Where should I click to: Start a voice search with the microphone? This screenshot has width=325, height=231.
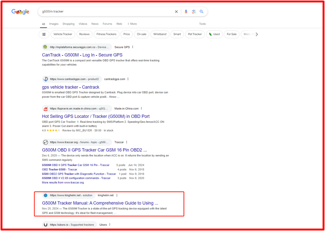(x=186, y=12)
